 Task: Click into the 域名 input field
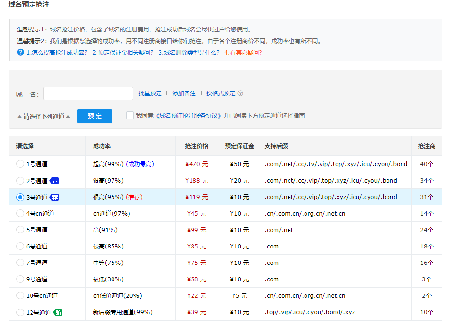88,93
